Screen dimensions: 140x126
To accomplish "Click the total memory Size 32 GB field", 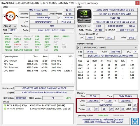I will click(93, 96).
